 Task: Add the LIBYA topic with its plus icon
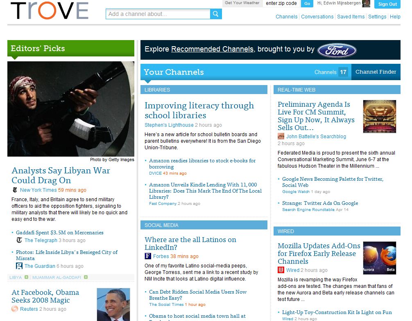pos(26,277)
